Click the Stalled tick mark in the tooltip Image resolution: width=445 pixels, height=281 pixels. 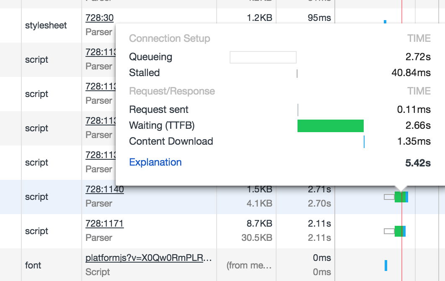coord(296,74)
